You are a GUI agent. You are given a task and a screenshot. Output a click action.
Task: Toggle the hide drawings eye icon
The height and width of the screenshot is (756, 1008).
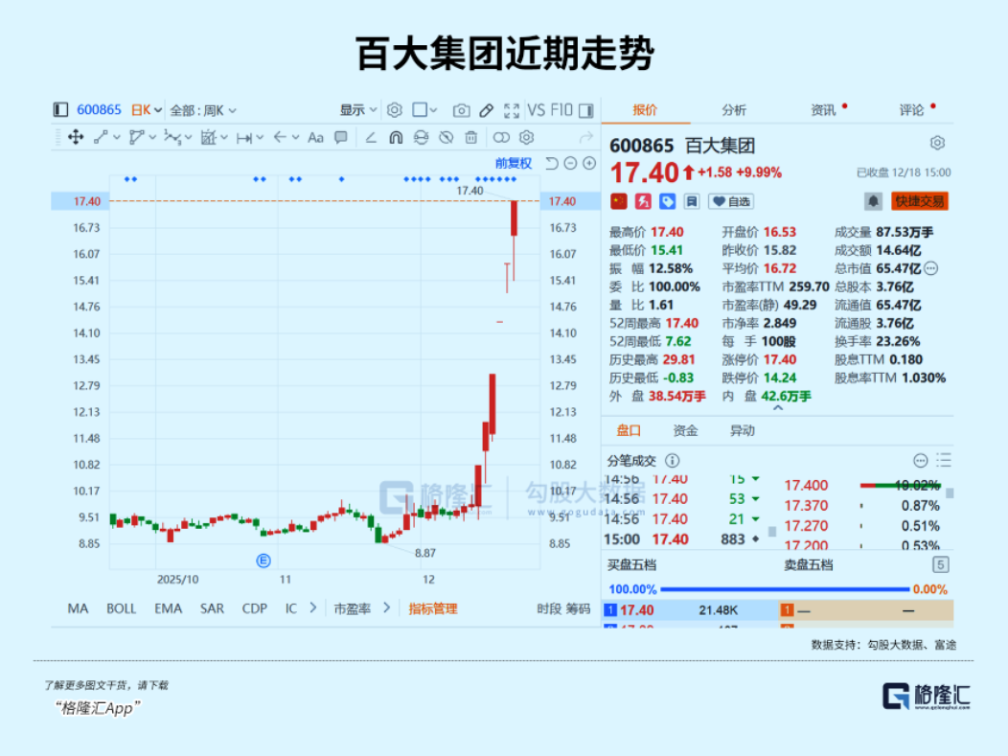(446, 138)
